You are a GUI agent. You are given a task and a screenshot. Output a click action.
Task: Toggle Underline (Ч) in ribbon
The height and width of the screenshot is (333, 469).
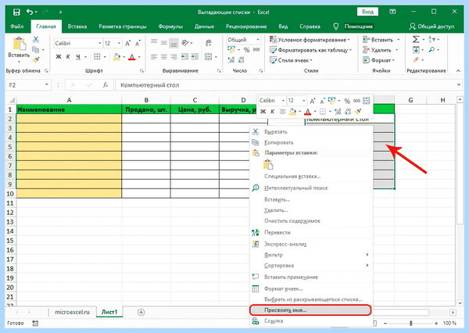point(78,57)
